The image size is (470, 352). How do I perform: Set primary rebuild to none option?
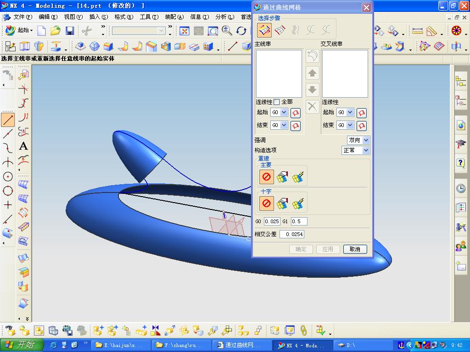click(267, 176)
